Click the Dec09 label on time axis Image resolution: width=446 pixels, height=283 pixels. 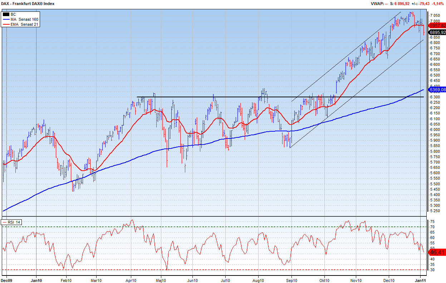pos(6,280)
